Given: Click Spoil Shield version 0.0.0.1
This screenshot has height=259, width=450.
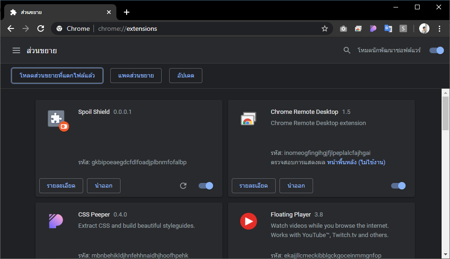Looking at the screenshot, I should tap(122, 112).
